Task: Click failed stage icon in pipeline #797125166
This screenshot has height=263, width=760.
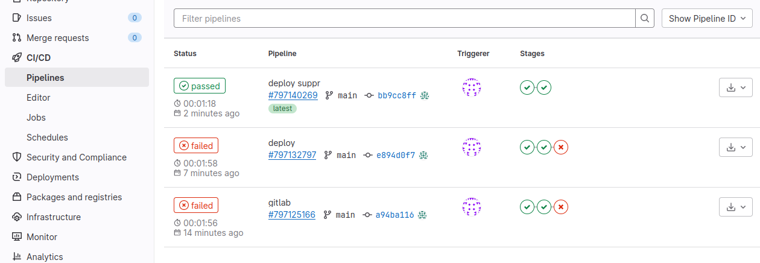Action: (561, 207)
